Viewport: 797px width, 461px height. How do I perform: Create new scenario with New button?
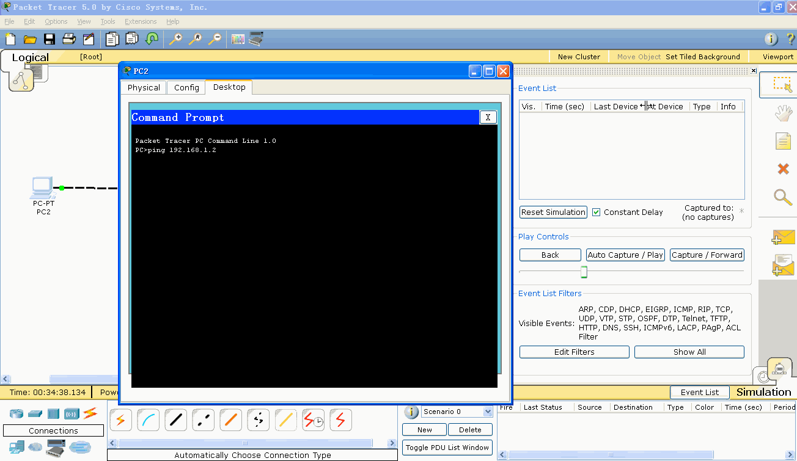[425, 430]
